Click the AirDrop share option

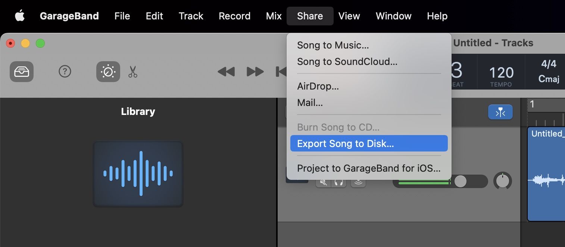(318, 86)
